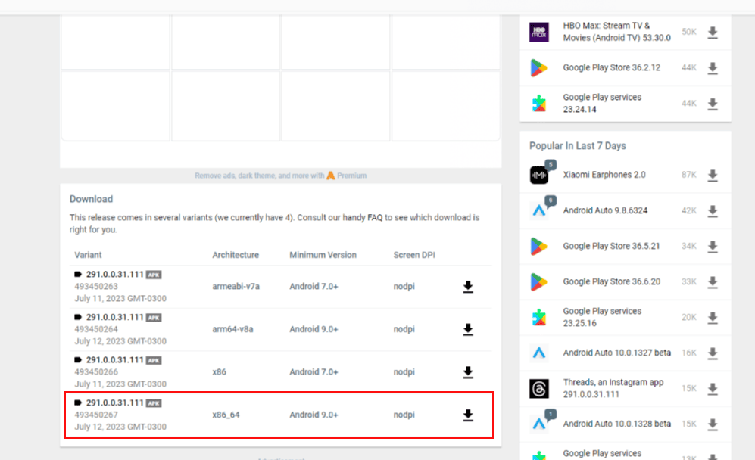Download the arm64-v8a variant
The image size is (755, 460).
coord(467,329)
